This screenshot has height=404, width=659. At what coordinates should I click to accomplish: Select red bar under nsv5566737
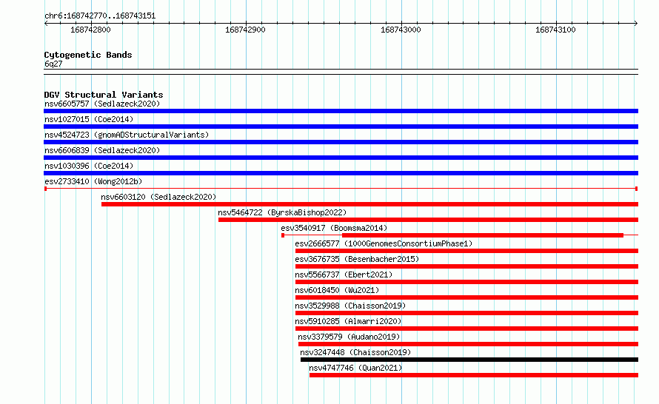pos(467,282)
